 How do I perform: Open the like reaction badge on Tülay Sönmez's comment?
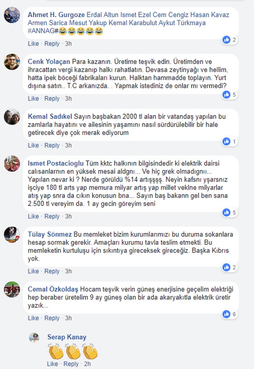coord(230,267)
